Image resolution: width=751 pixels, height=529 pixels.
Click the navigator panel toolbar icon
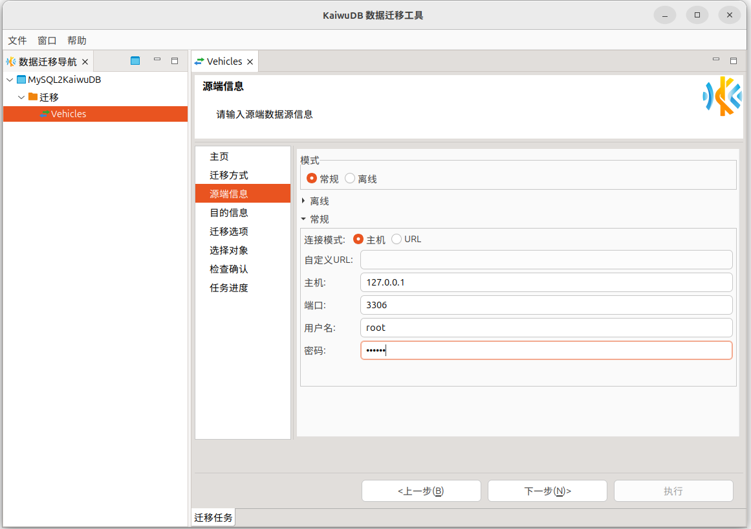[135, 61]
